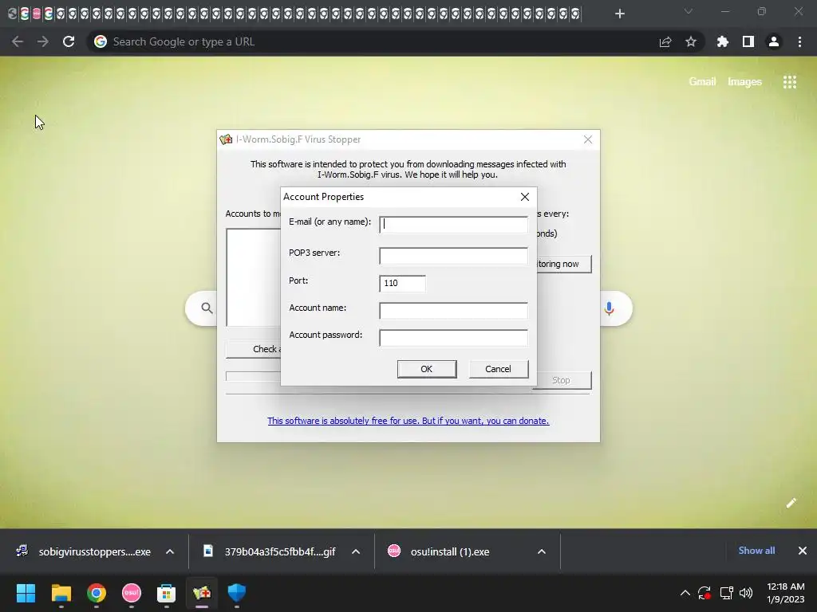Screen dimensions: 817x612
Task: Open the Chrome extensions puzzle icon
Action: coord(723,41)
